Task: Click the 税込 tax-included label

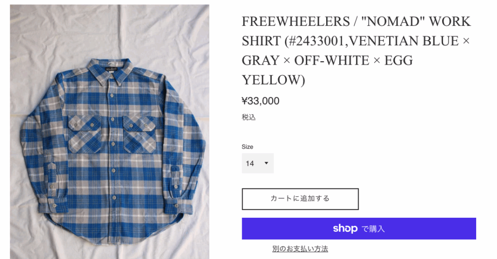Action: click(248, 118)
